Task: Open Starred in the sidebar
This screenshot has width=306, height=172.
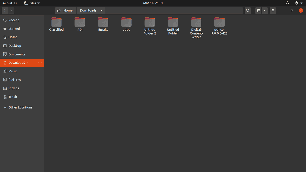Action: tap(22, 29)
